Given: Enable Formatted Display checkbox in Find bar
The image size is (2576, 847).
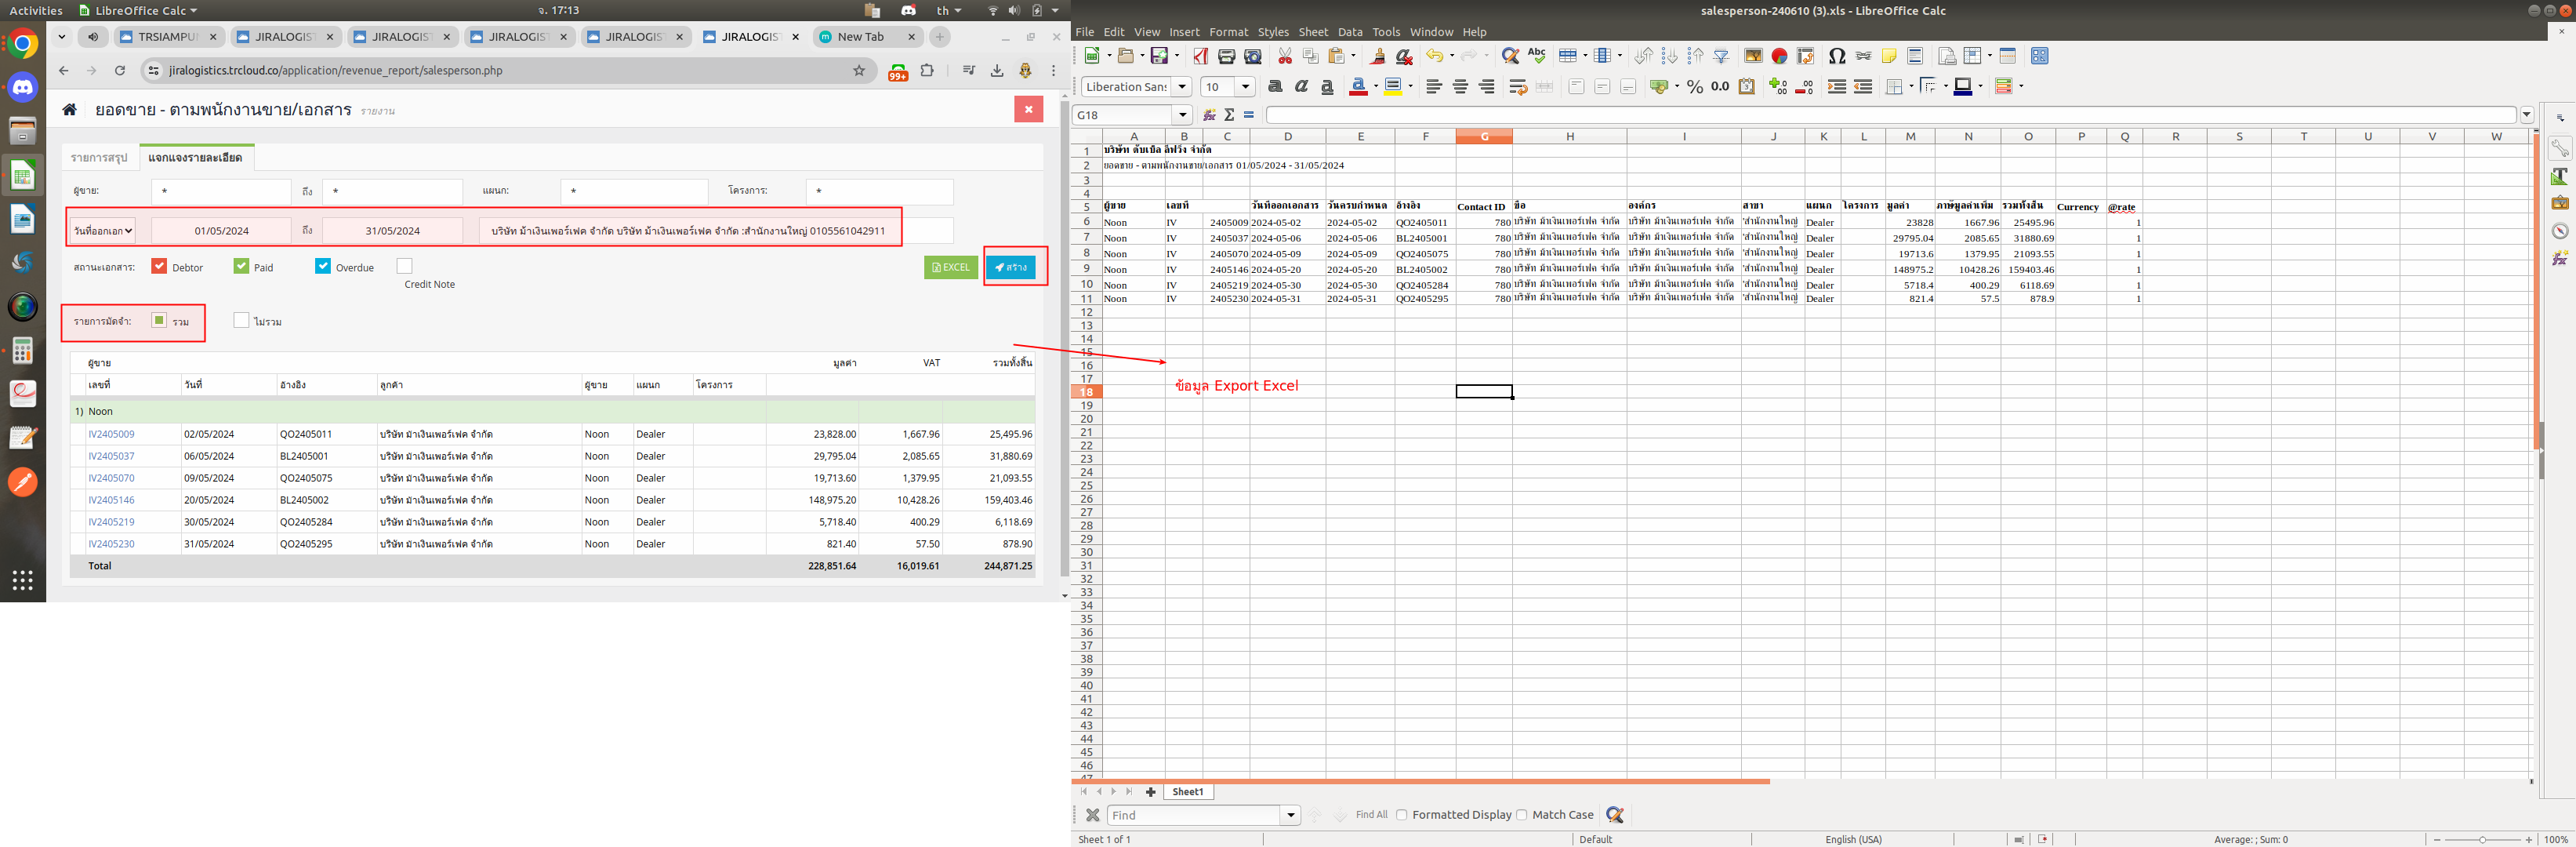Looking at the screenshot, I should pos(1401,815).
